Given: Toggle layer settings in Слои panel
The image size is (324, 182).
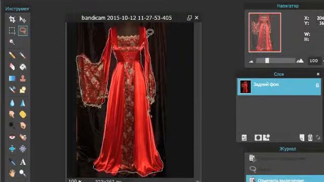Looking at the screenshot, I should pos(244,138).
